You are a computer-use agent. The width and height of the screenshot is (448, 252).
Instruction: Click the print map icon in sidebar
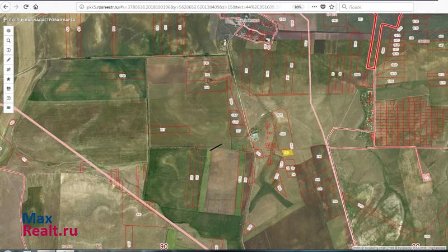coord(8,88)
